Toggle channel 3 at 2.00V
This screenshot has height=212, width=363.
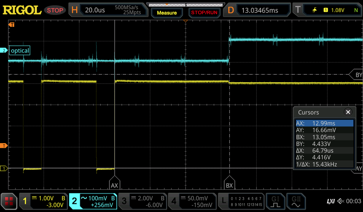143,201
